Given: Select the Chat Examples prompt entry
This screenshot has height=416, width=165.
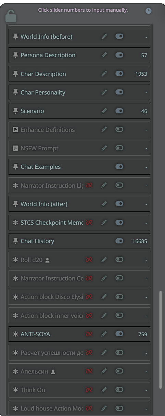Looking at the screenshot, I should (79, 167).
